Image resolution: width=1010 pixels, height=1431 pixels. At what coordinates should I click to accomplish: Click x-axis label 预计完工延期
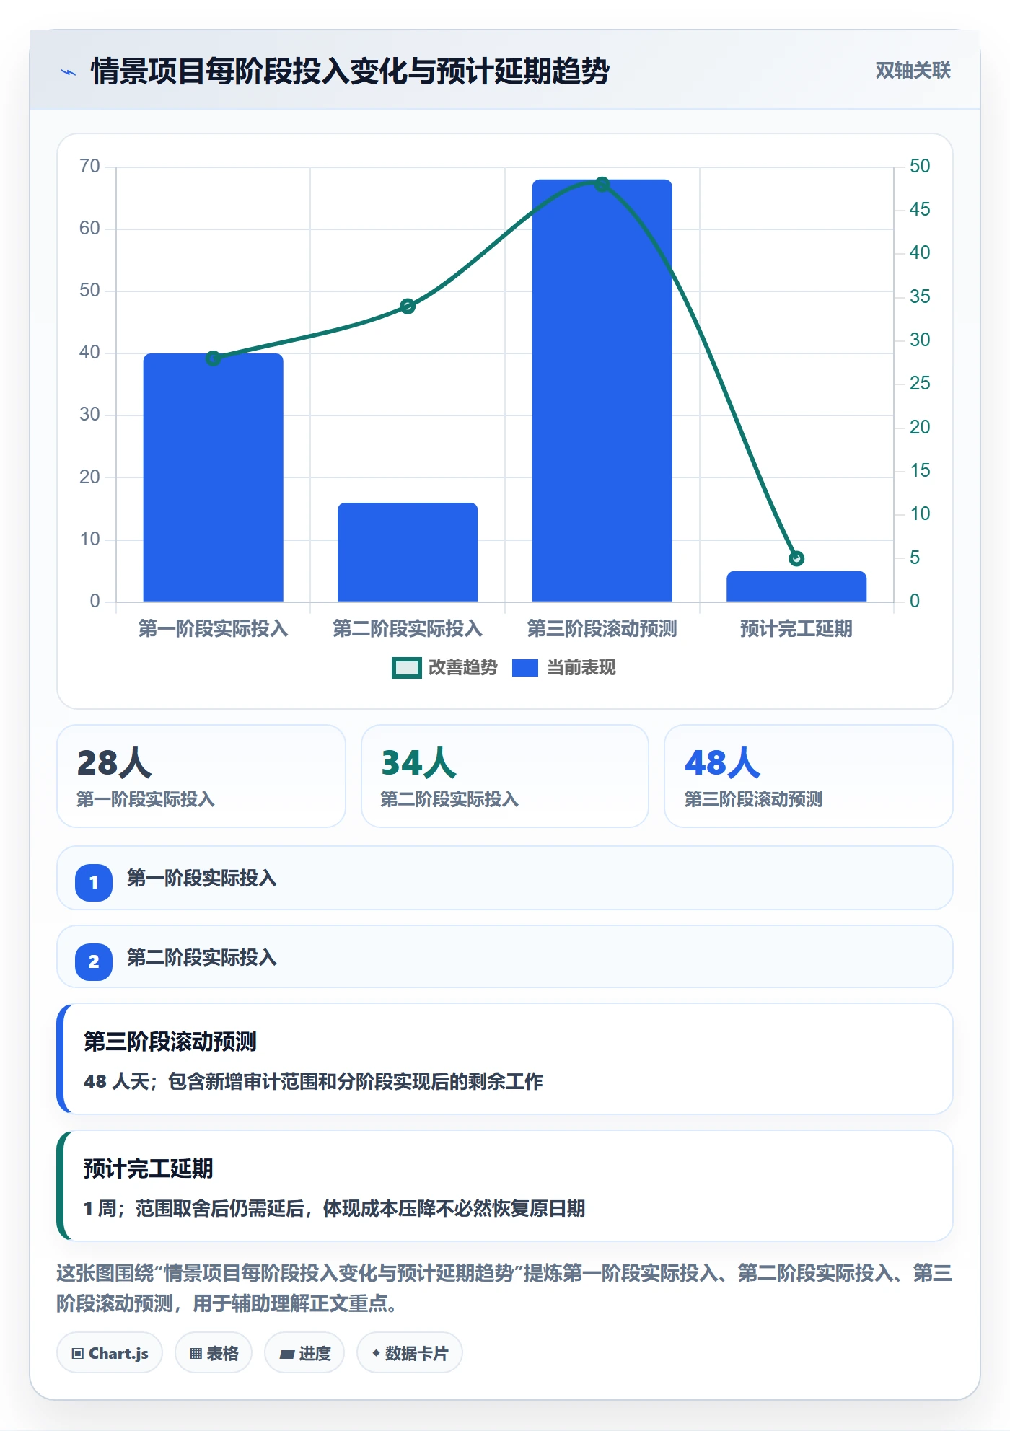pos(796,629)
